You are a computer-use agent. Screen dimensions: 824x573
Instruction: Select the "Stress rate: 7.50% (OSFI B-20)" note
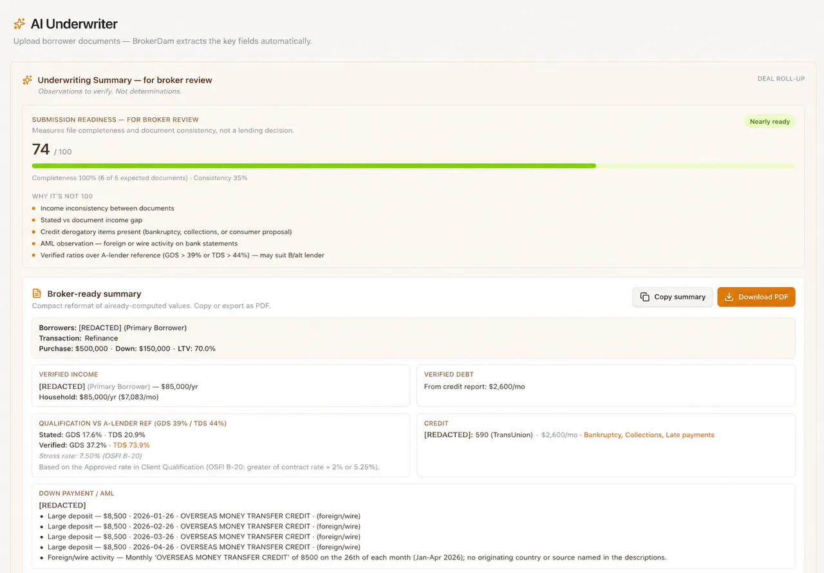(x=92, y=456)
